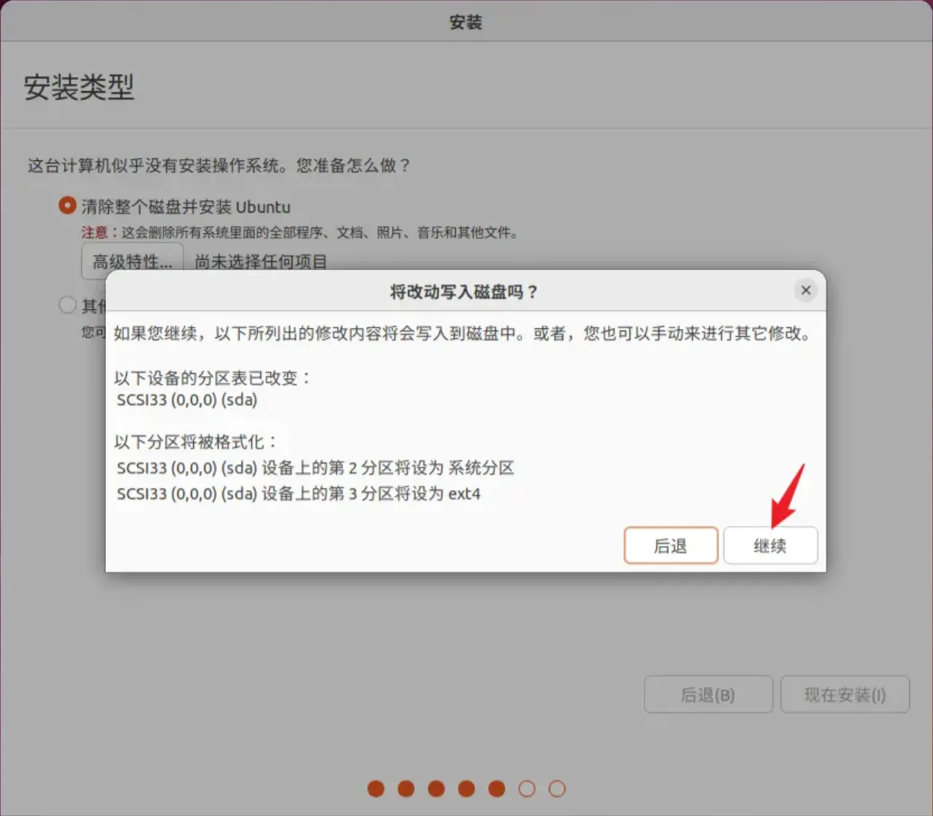Open the 高级特性 advanced features dialog
This screenshot has width=933, height=816.
pyautogui.click(x=132, y=261)
